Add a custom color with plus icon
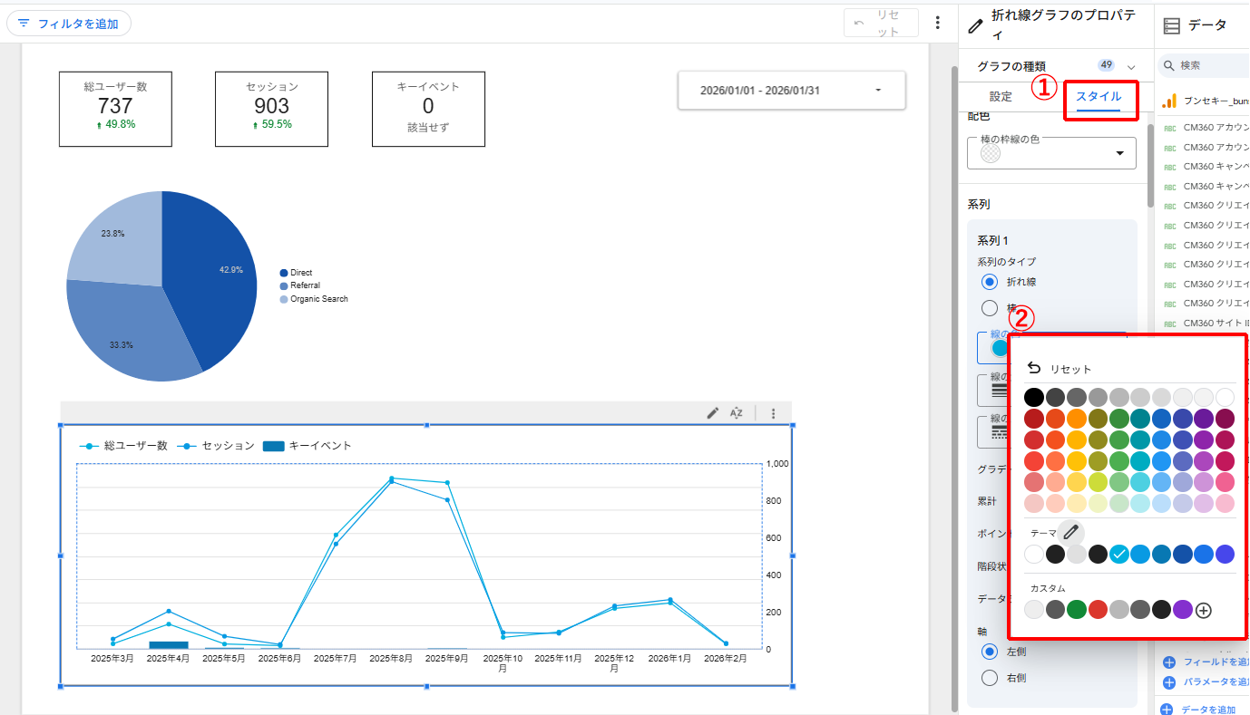The image size is (1250, 715). [1204, 610]
